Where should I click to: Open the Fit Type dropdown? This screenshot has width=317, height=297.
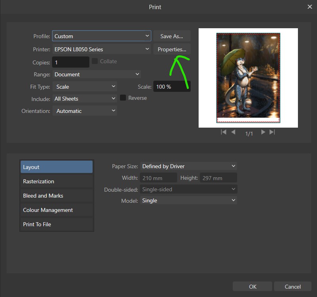click(85, 87)
